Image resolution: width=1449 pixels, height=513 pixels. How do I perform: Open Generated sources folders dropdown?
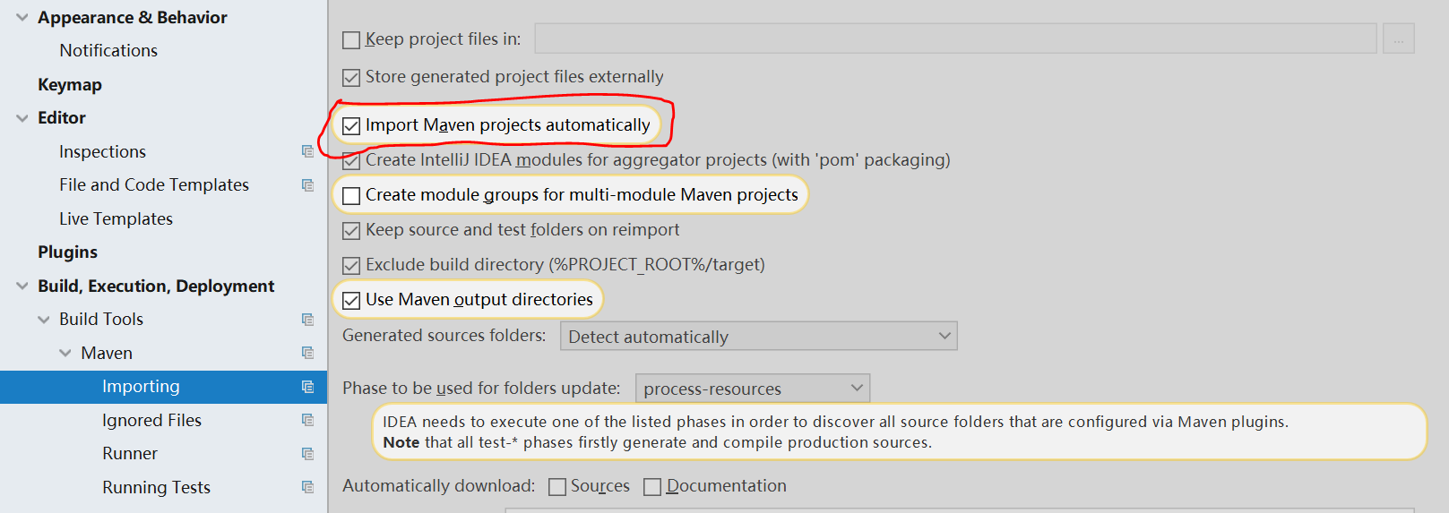point(758,337)
